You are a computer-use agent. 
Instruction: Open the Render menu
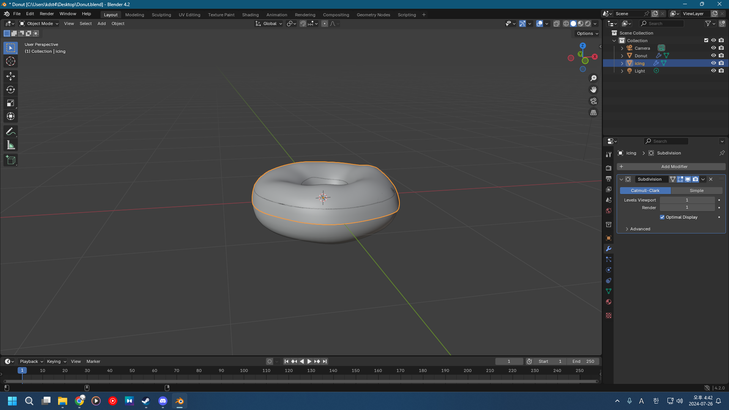47,14
